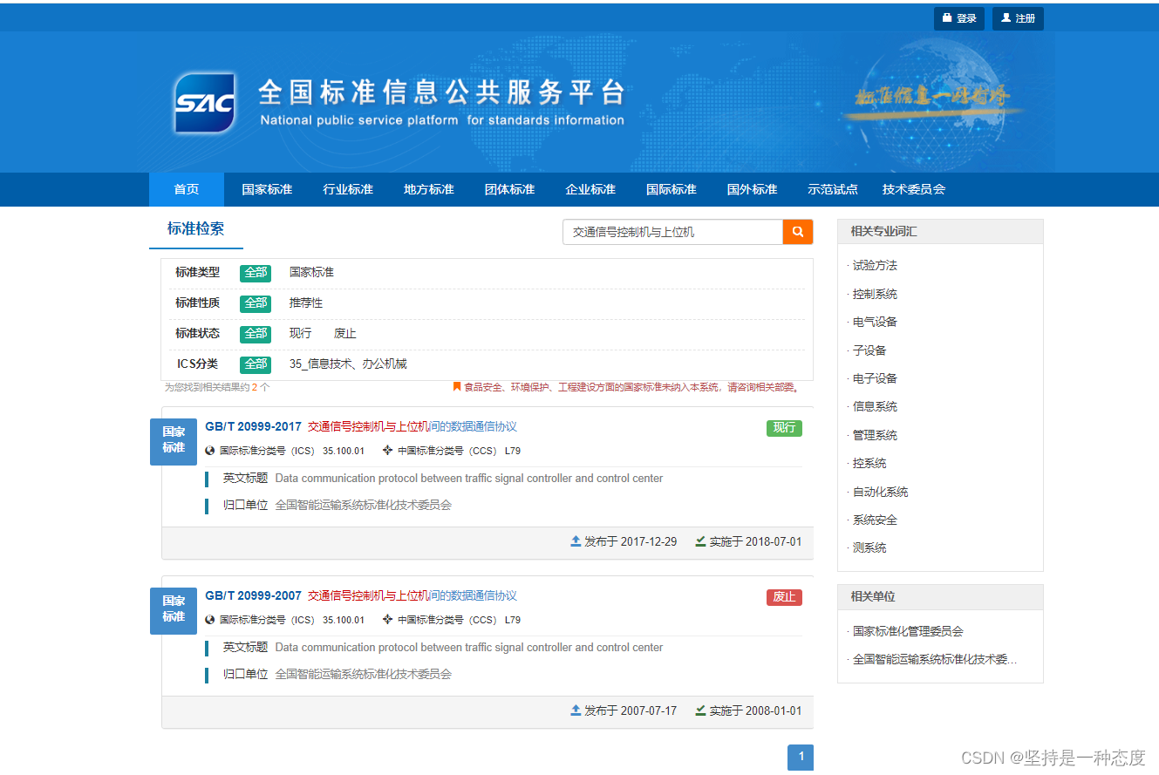
Task: Click the 标准检索 section heading
Action: click(x=196, y=229)
